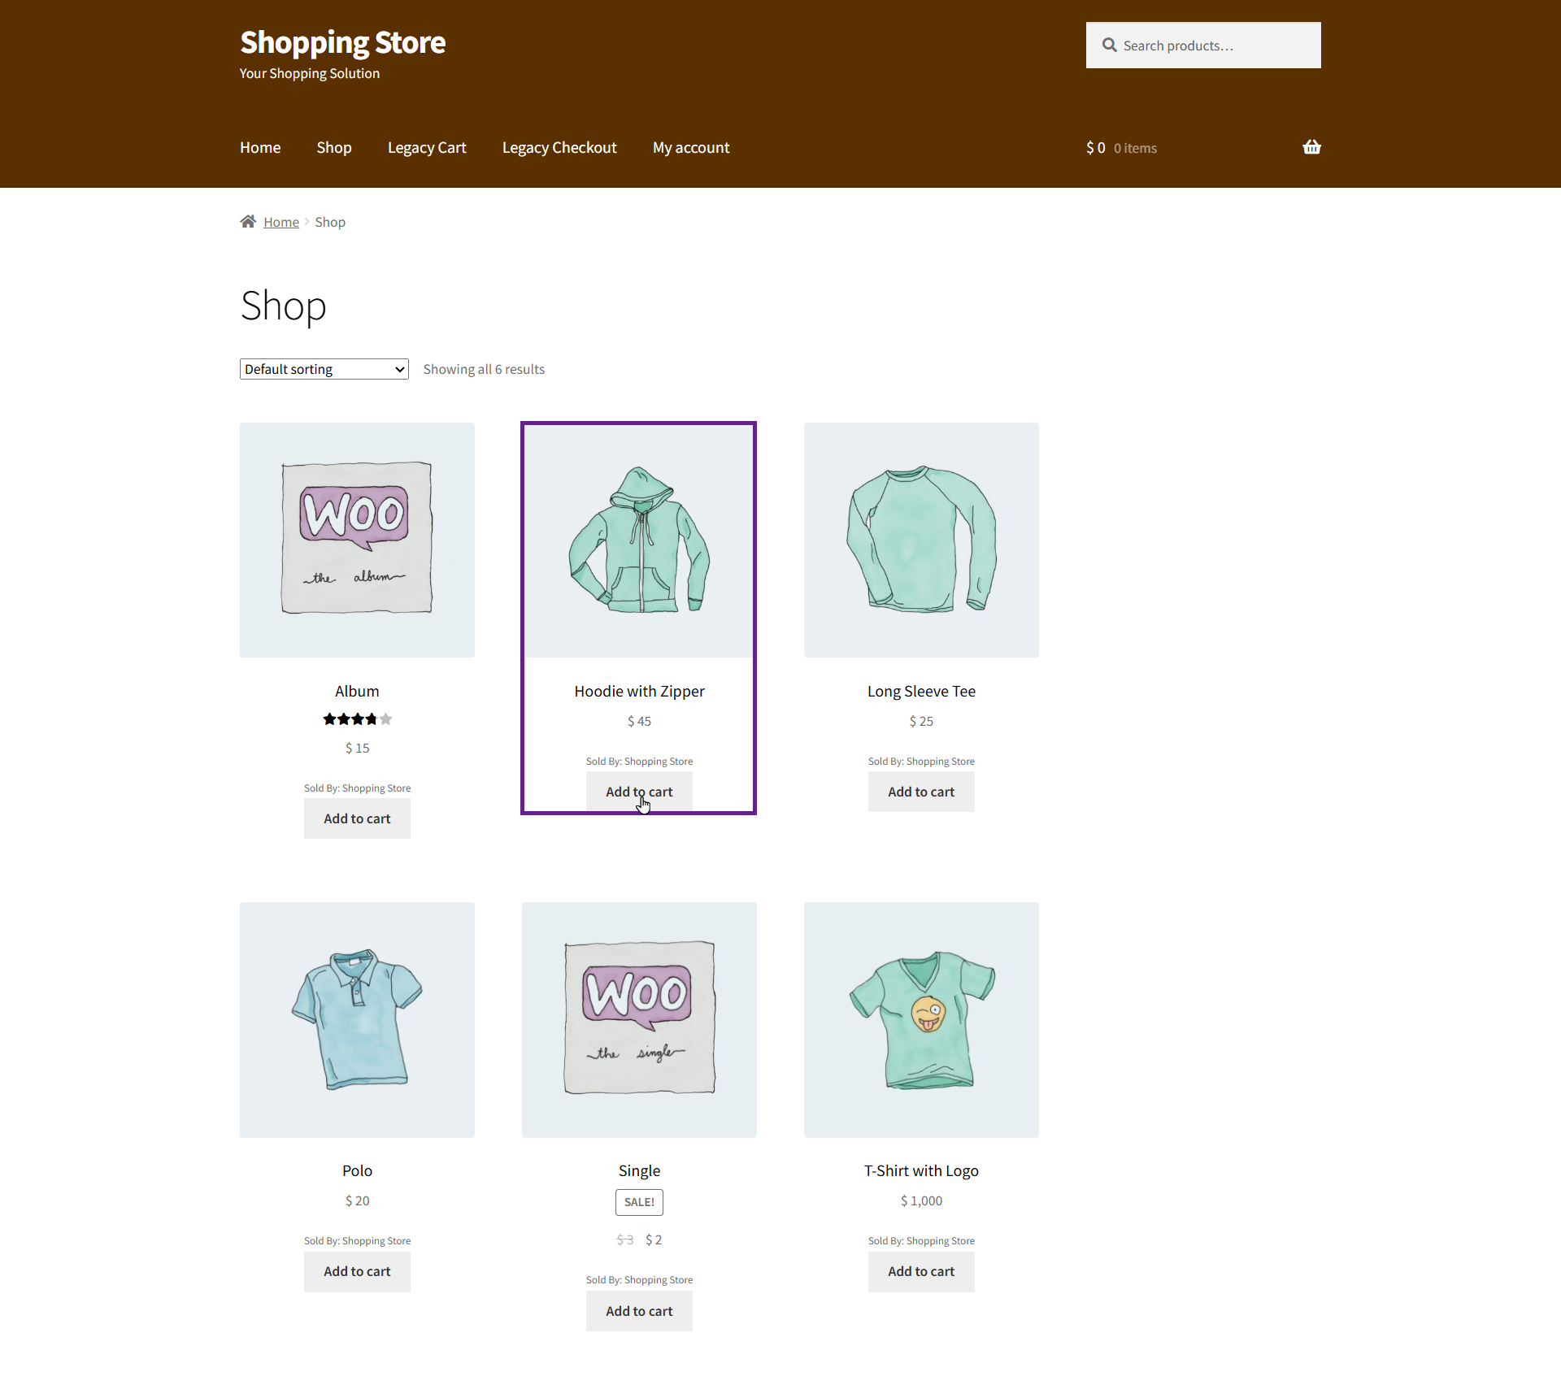Open My account menu link
Screen dimensions: 1561x1376
tap(690, 148)
